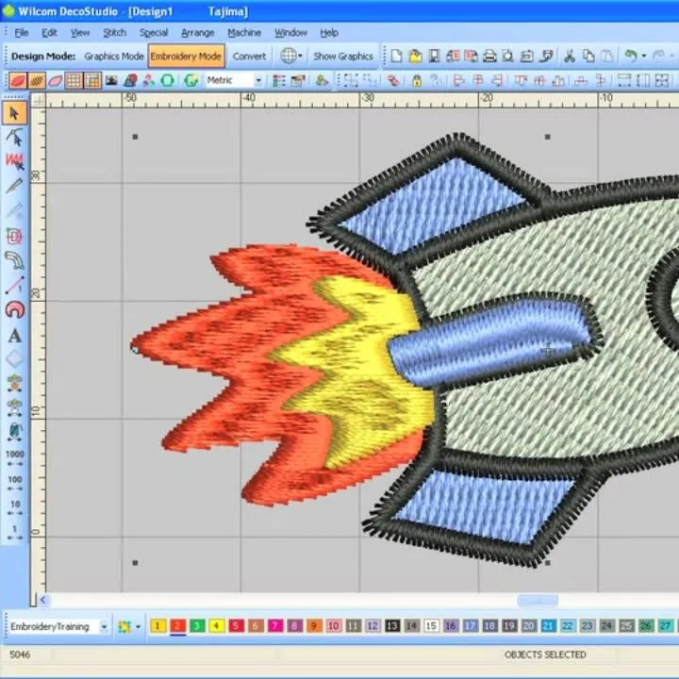This screenshot has height=679, width=679.
Task: Select the Knife tool
Action: tap(15, 186)
